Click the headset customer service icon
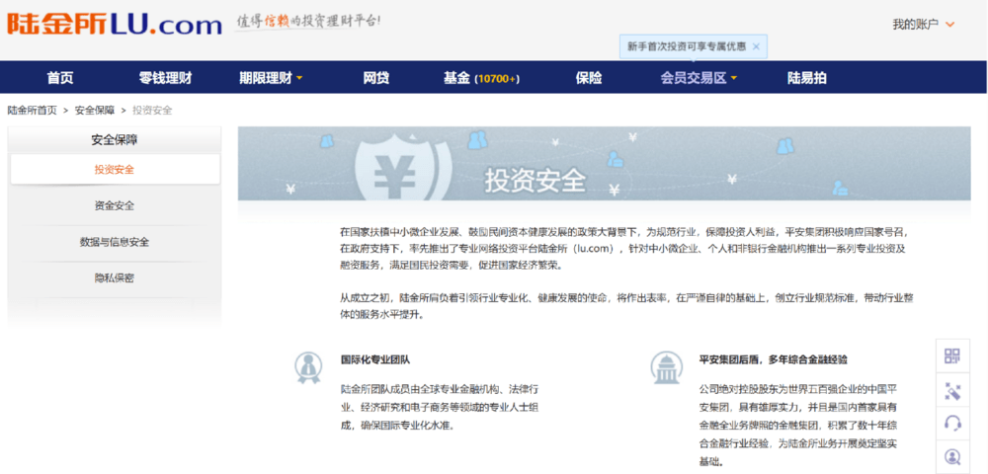988x474 pixels. tap(952, 423)
